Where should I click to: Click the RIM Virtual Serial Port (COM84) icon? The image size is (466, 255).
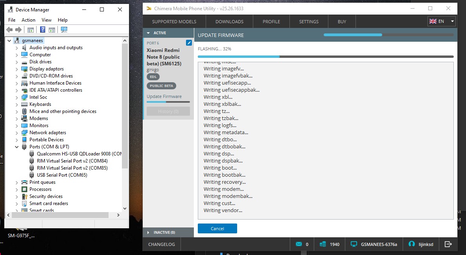32,161
